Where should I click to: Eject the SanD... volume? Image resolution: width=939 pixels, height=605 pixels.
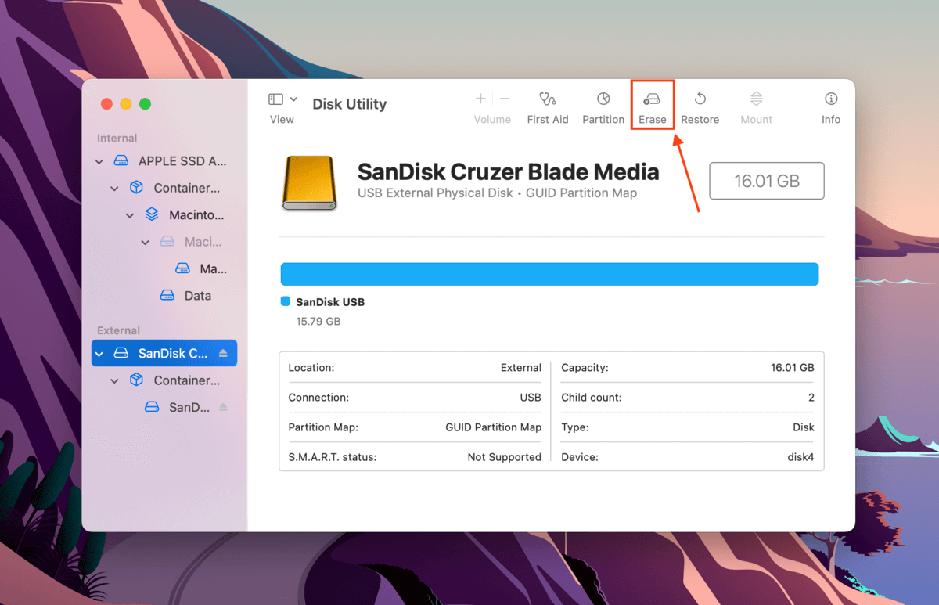pyautogui.click(x=223, y=407)
